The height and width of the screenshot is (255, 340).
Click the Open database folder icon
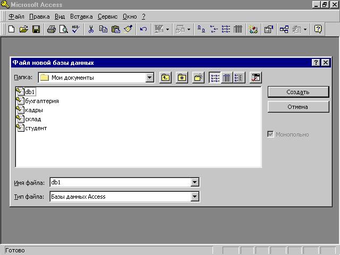tap(23, 29)
